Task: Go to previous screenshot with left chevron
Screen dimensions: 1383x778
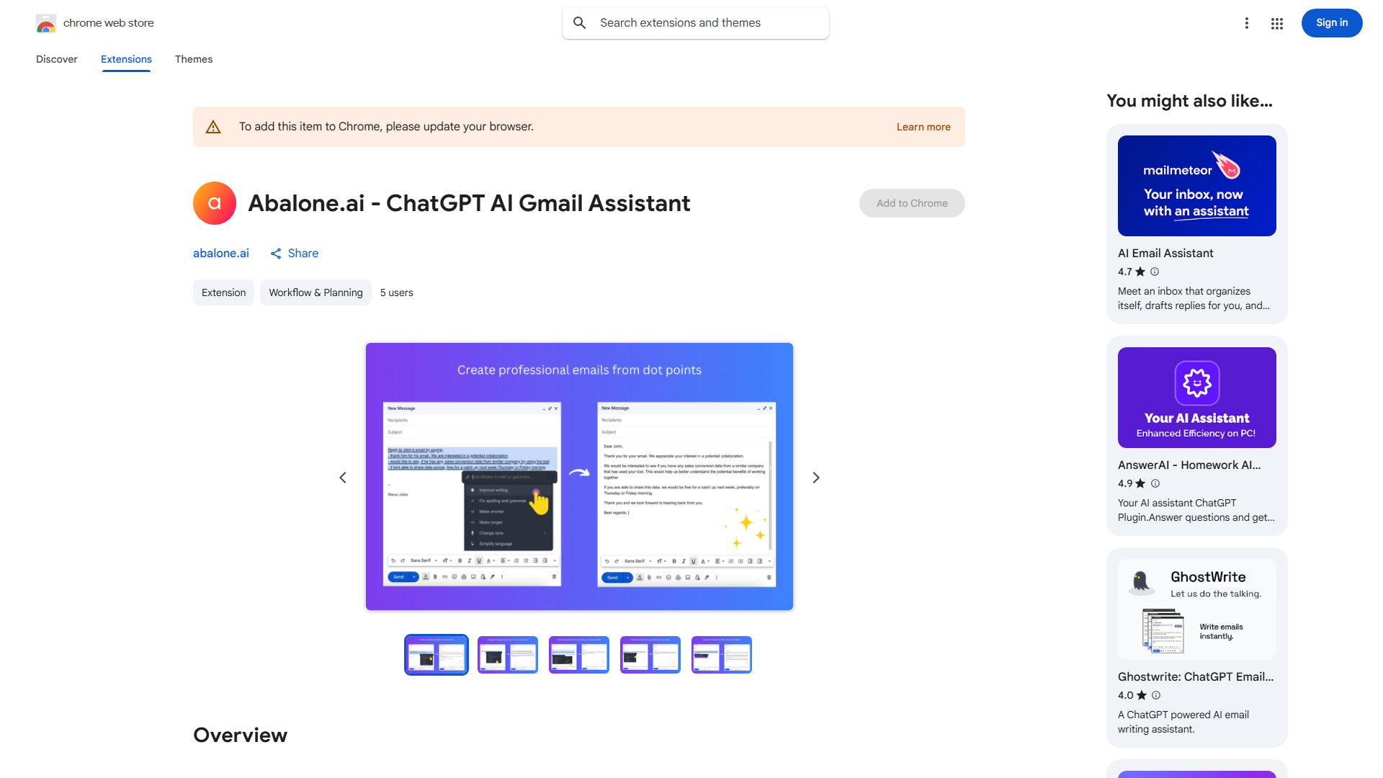Action: tap(343, 478)
